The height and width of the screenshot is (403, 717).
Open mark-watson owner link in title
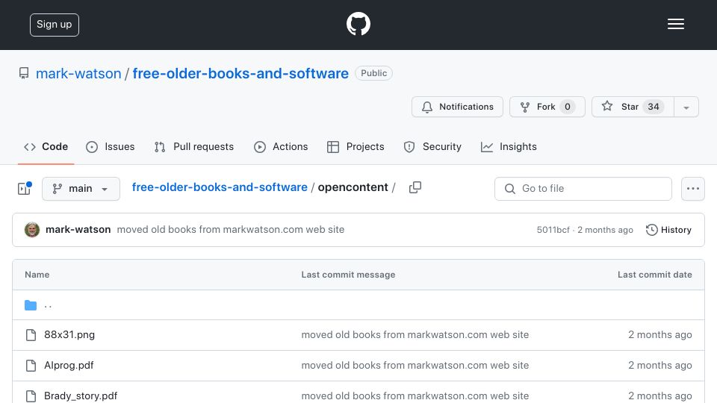[x=78, y=74]
